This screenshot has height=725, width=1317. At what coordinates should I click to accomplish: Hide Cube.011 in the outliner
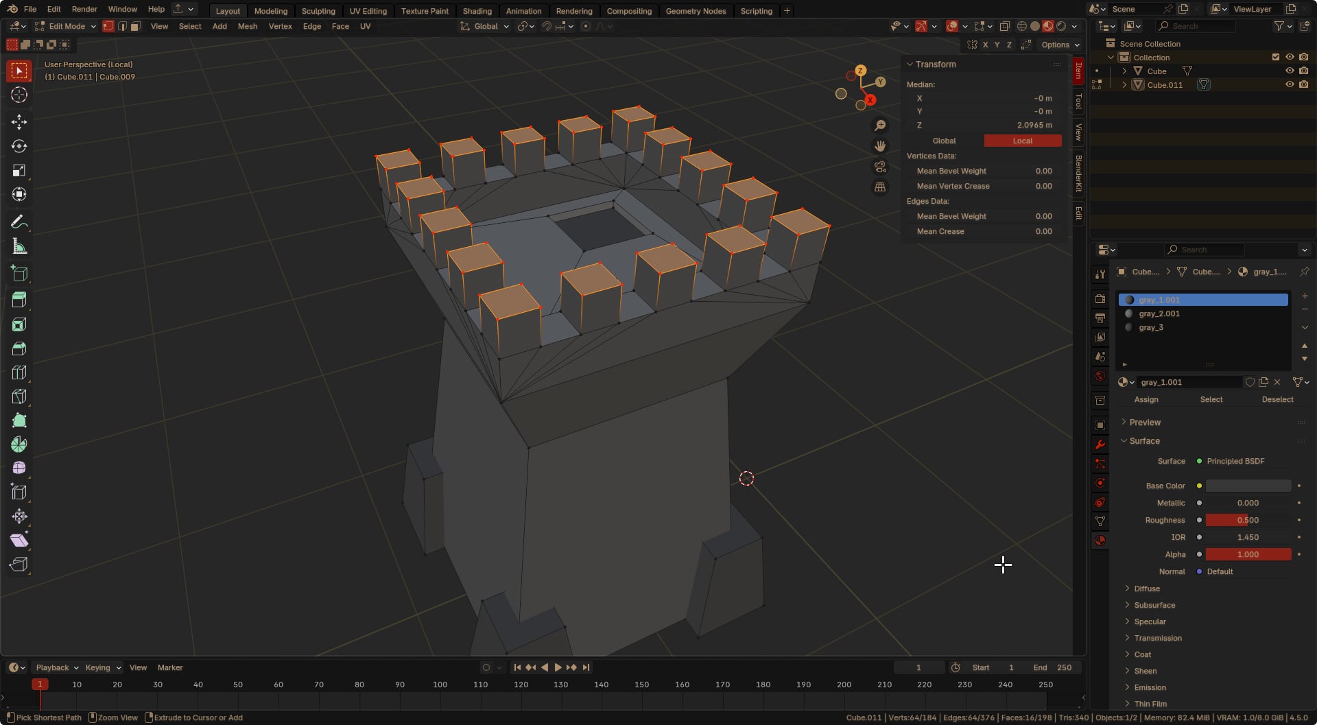point(1290,84)
